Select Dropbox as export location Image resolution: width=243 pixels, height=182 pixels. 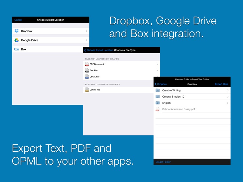pos(51,31)
